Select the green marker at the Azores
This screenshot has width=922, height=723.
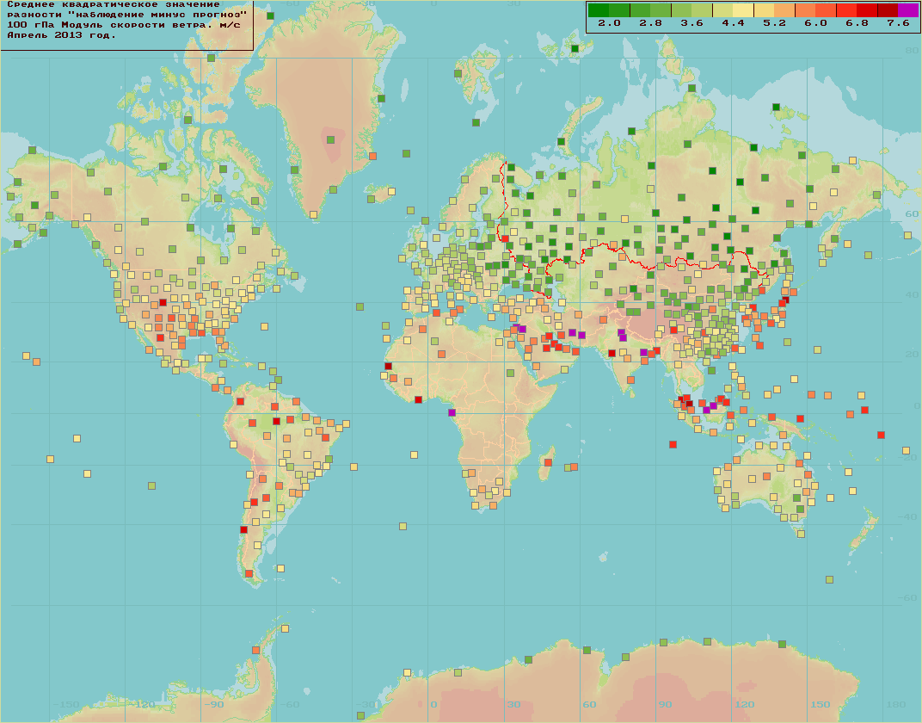pos(360,306)
